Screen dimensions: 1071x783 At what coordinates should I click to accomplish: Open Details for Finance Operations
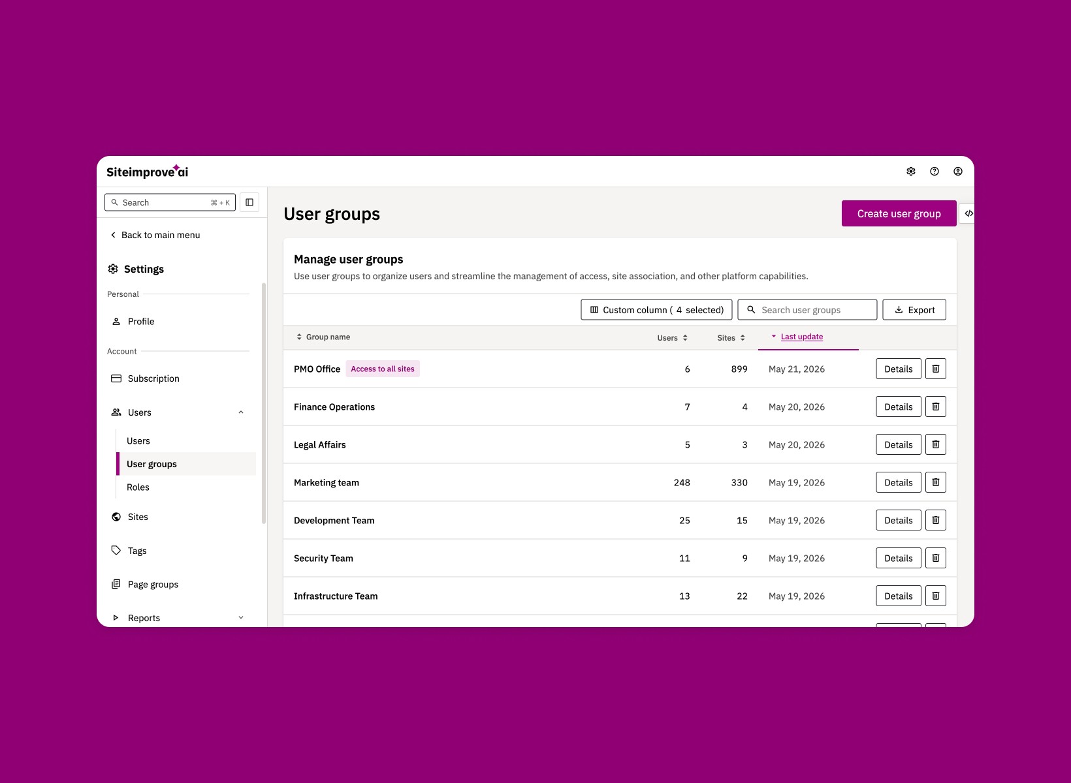click(x=899, y=407)
